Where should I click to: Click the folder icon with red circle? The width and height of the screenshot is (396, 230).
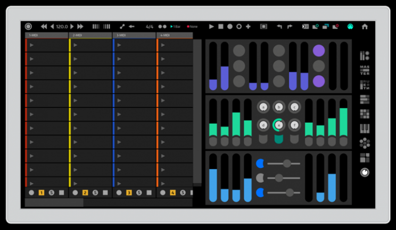point(336,27)
